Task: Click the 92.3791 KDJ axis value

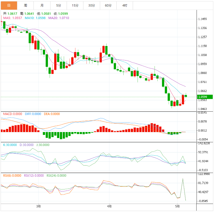Action: pos(203,152)
